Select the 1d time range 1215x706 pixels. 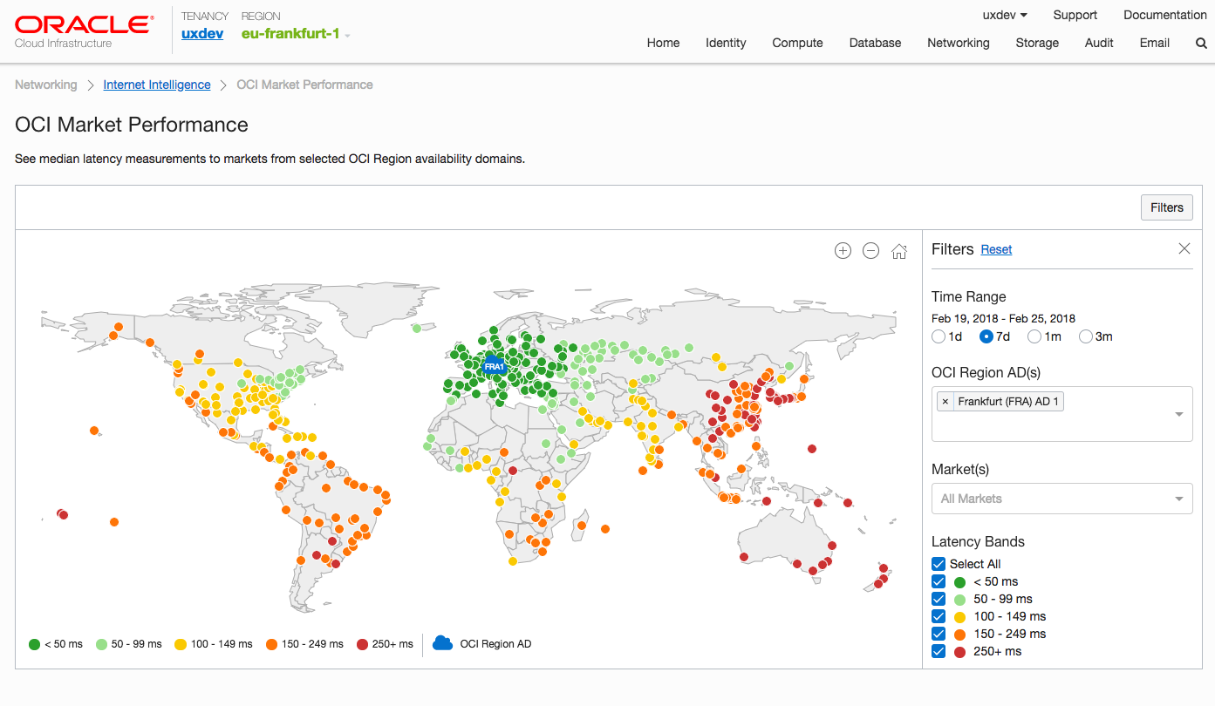(939, 336)
